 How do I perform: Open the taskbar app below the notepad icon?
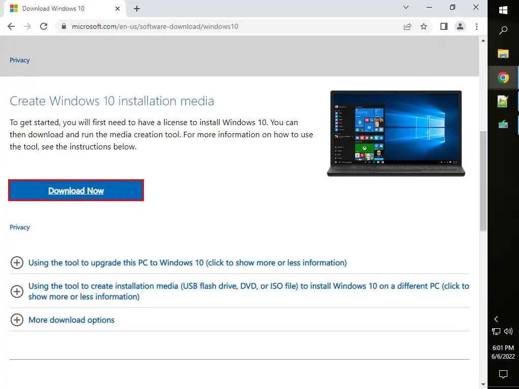(503, 125)
